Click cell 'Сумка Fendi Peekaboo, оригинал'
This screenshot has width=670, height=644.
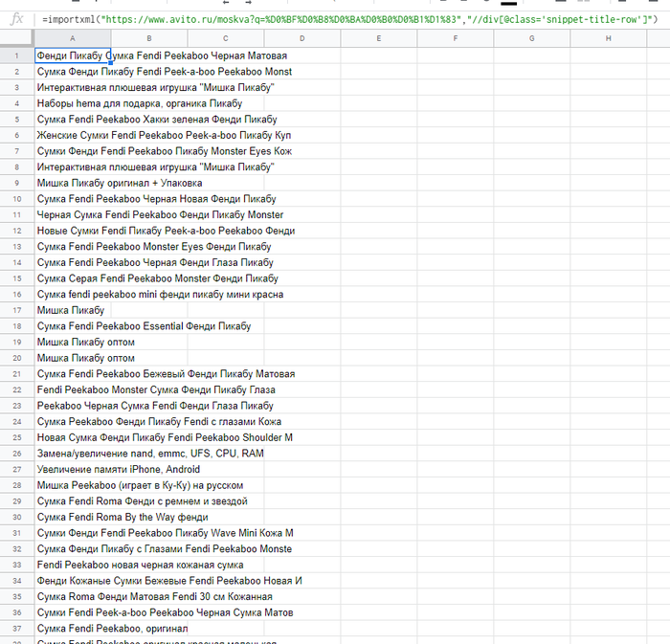coord(72,628)
